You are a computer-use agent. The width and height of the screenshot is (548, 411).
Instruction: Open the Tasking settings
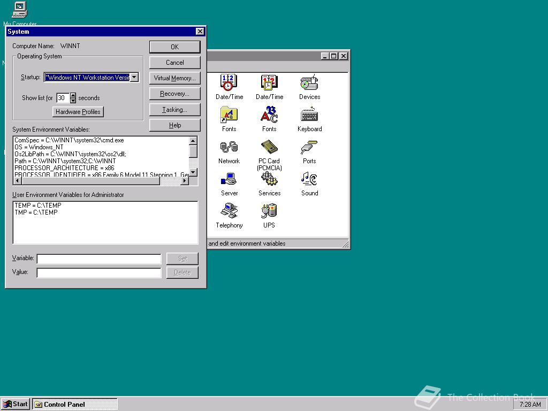tap(175, 110)
